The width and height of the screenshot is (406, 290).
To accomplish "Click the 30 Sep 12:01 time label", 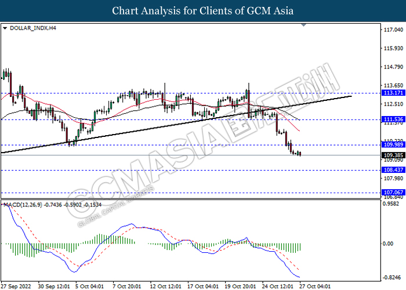I will pyautogui.click(x=54, y=287).
